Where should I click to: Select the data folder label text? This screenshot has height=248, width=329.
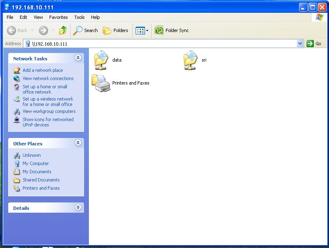(117, 60)
